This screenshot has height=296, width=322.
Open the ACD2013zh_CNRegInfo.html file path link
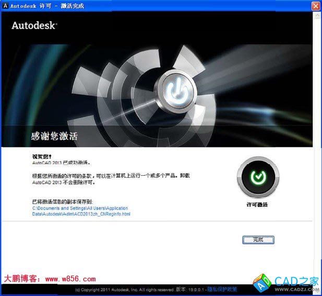click(81, 211)
